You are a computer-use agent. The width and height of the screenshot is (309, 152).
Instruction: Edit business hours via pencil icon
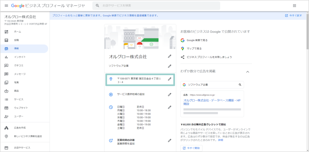coord(170,107)
